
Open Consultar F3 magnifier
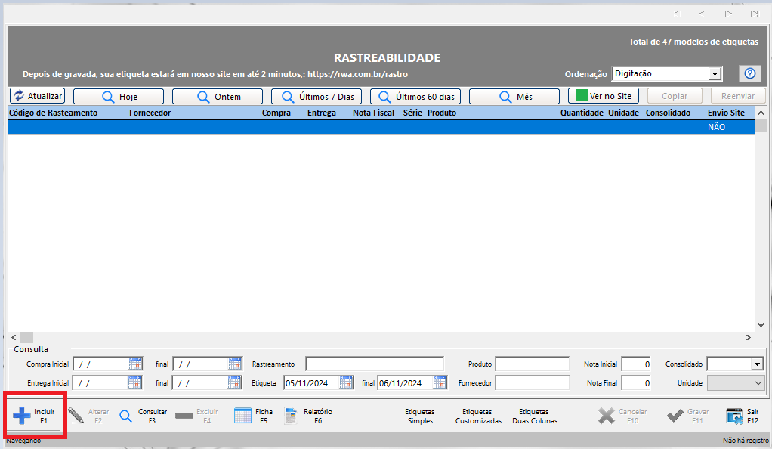(125, 416)
